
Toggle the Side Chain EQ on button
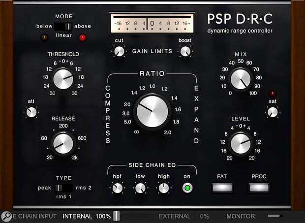coord(187,188)
